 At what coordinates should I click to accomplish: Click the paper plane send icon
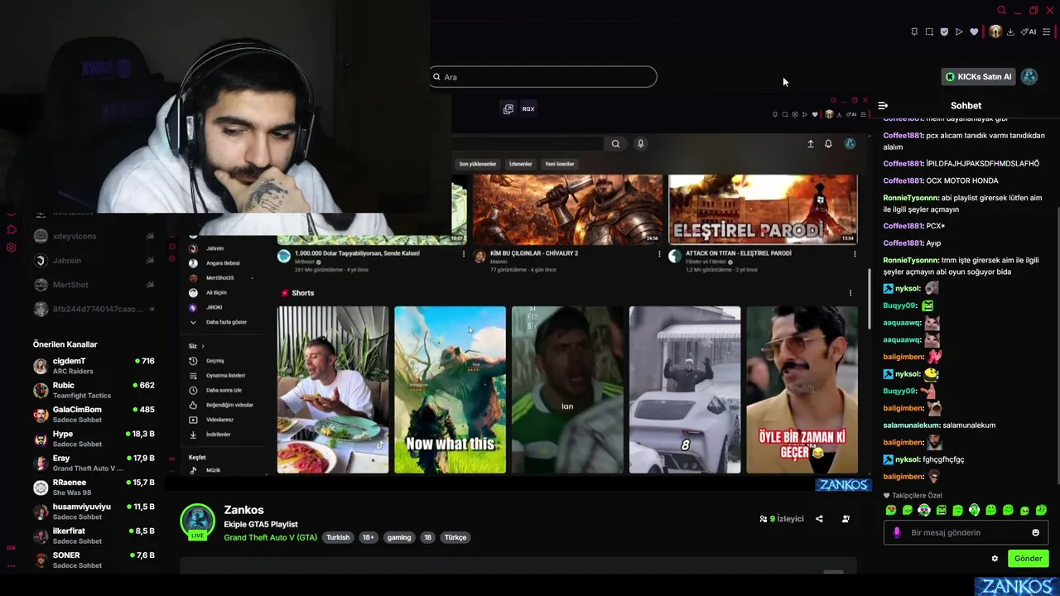[959, 32]
